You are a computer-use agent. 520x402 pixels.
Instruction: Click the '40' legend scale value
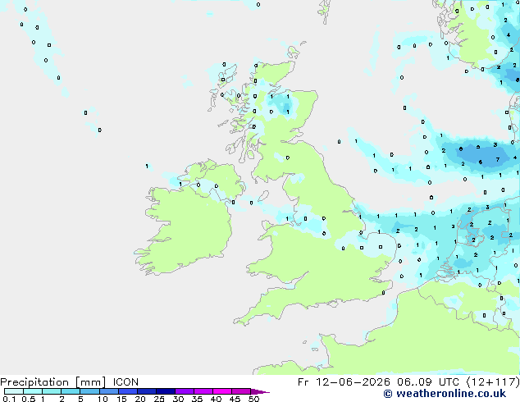pyautogui.click(x=216, y=399)
